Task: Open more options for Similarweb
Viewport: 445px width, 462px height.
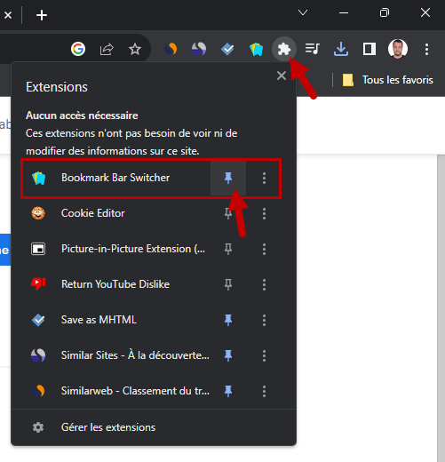Action: coord(264,391)
